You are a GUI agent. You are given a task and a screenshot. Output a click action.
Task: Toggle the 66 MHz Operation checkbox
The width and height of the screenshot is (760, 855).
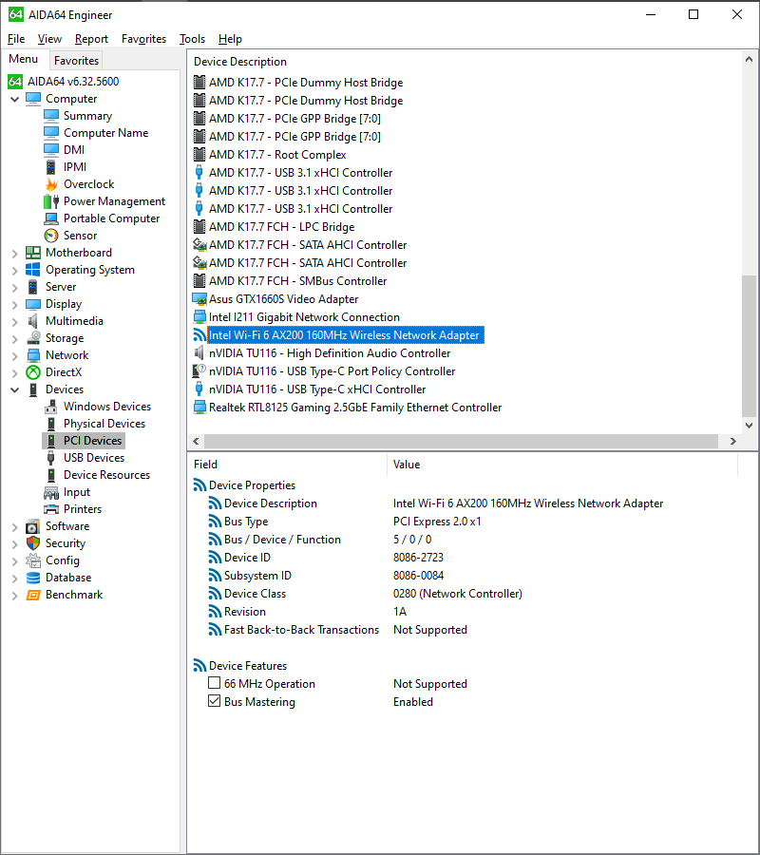pos(215,683)
